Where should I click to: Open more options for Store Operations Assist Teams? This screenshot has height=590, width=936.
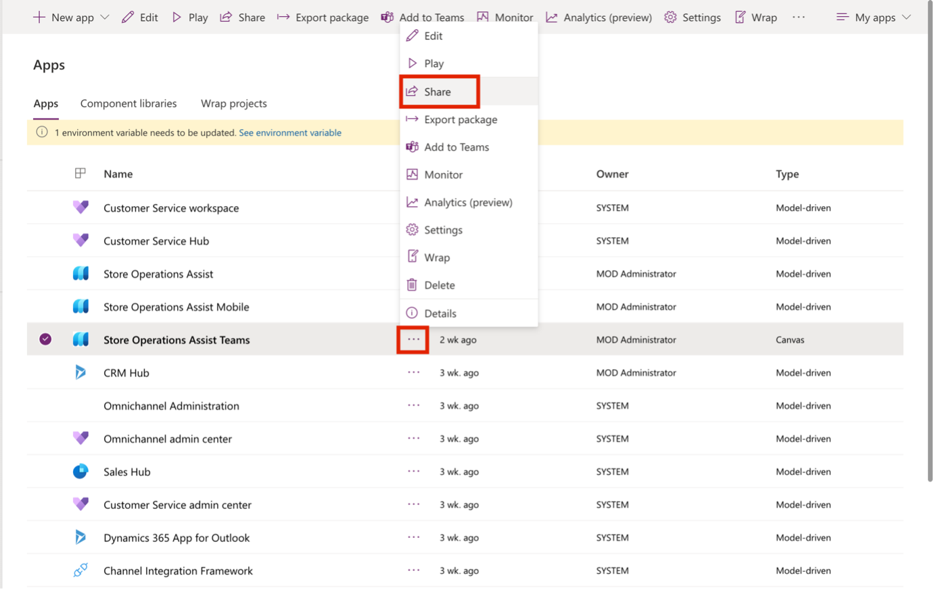point(413,339)
